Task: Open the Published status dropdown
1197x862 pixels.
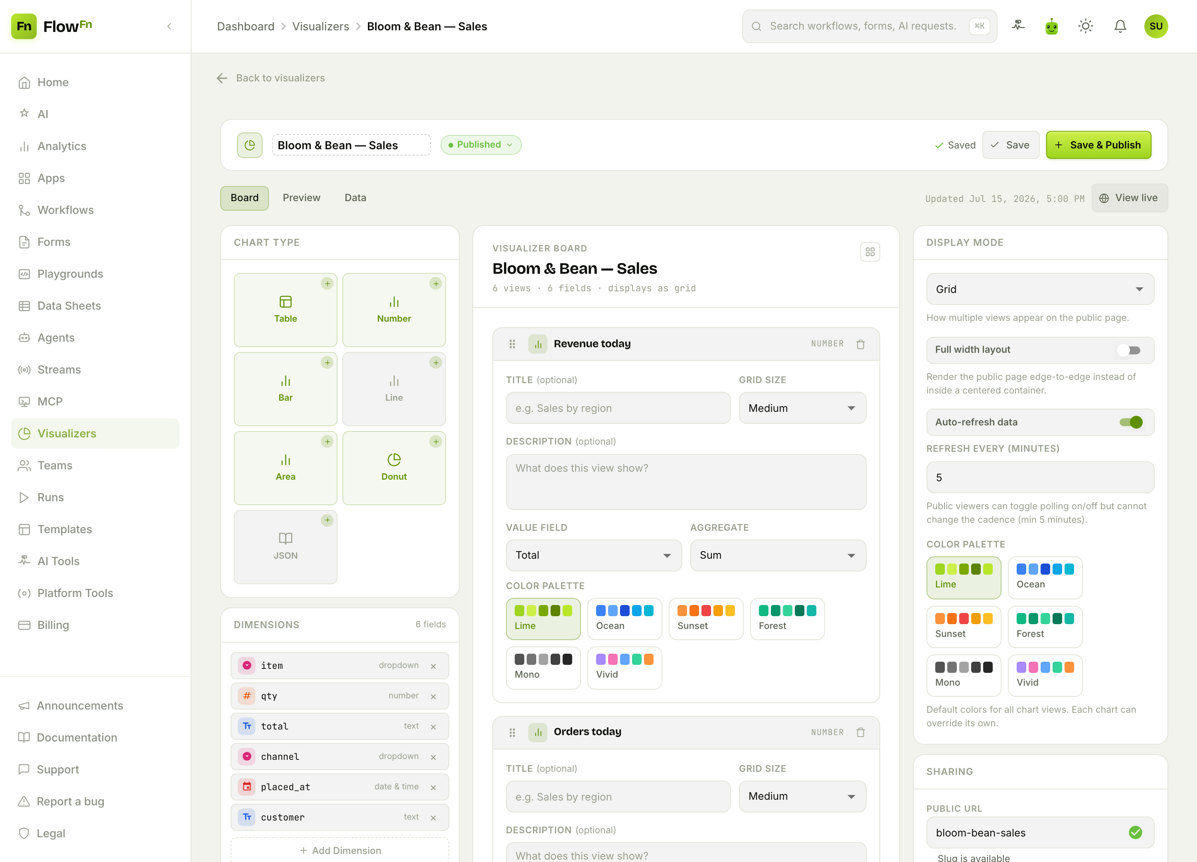Action: click(481, 144)
